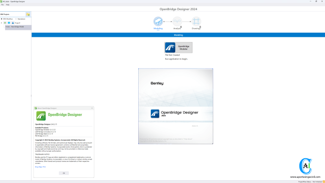Click the "OpenBridge Designer 2024" main heading

point(178,9)
